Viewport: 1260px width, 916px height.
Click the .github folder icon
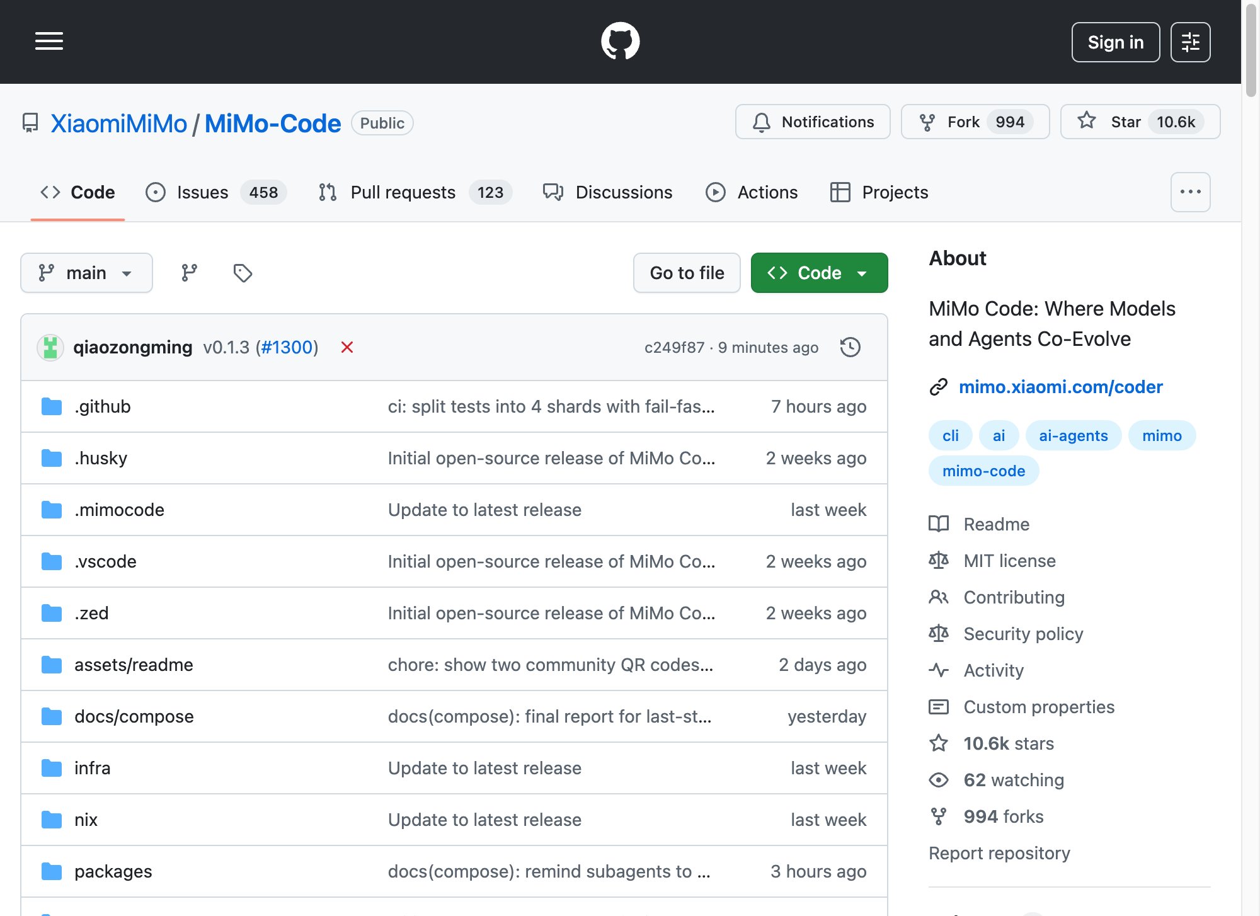pyautogui.click(x=52, y=406)
